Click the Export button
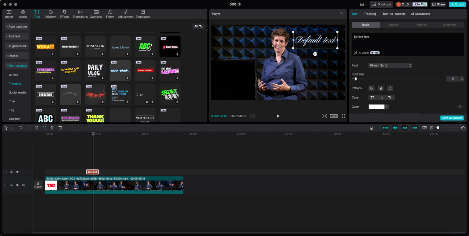Viewport: 469px width, 236px height. pyautogui.click(x=457, y=4)
